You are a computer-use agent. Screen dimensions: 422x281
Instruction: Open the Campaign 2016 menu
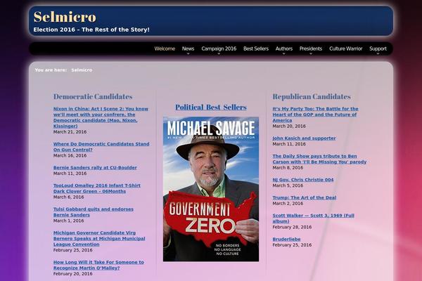click(x=219, y=48)
